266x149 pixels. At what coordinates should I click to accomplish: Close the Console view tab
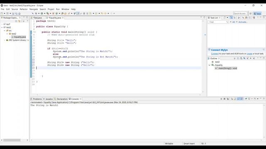(81, 99)
